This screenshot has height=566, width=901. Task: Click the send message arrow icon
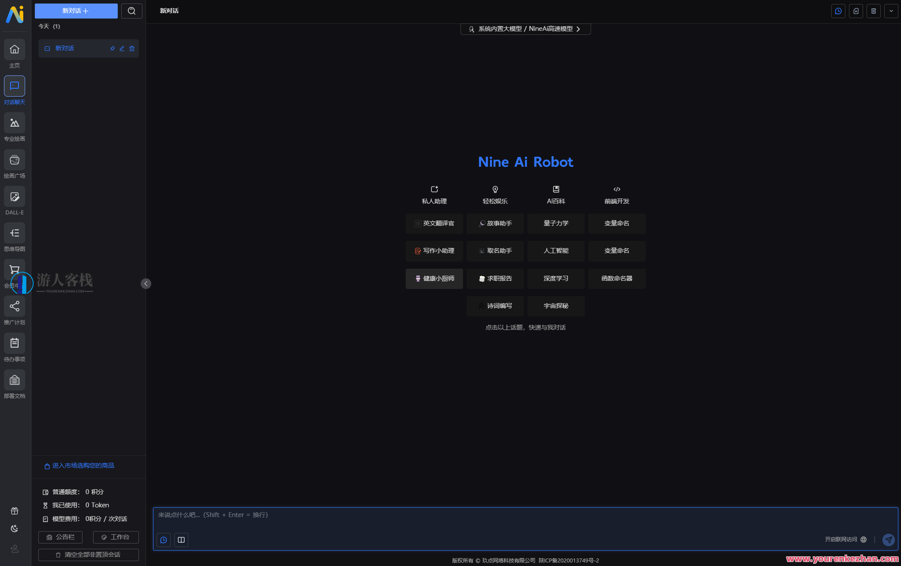pos(888,540)
